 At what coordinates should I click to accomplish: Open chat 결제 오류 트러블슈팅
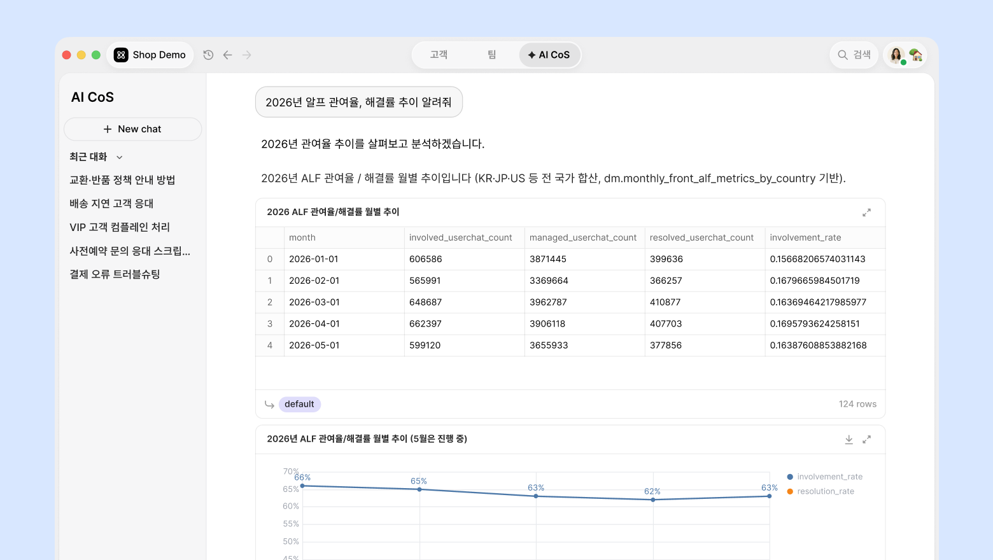(115, 274)
